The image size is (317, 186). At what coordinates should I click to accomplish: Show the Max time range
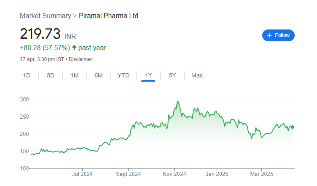click(x=197, y=75)
